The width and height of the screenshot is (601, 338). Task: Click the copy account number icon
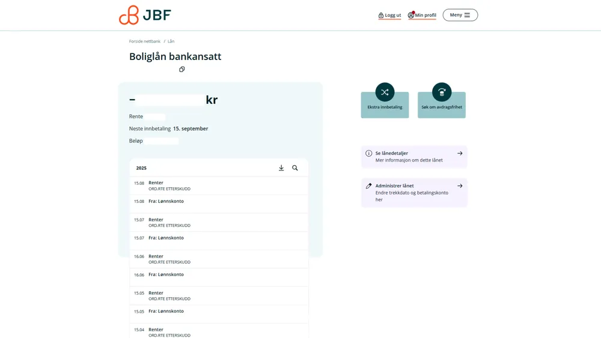pos(182,70)
